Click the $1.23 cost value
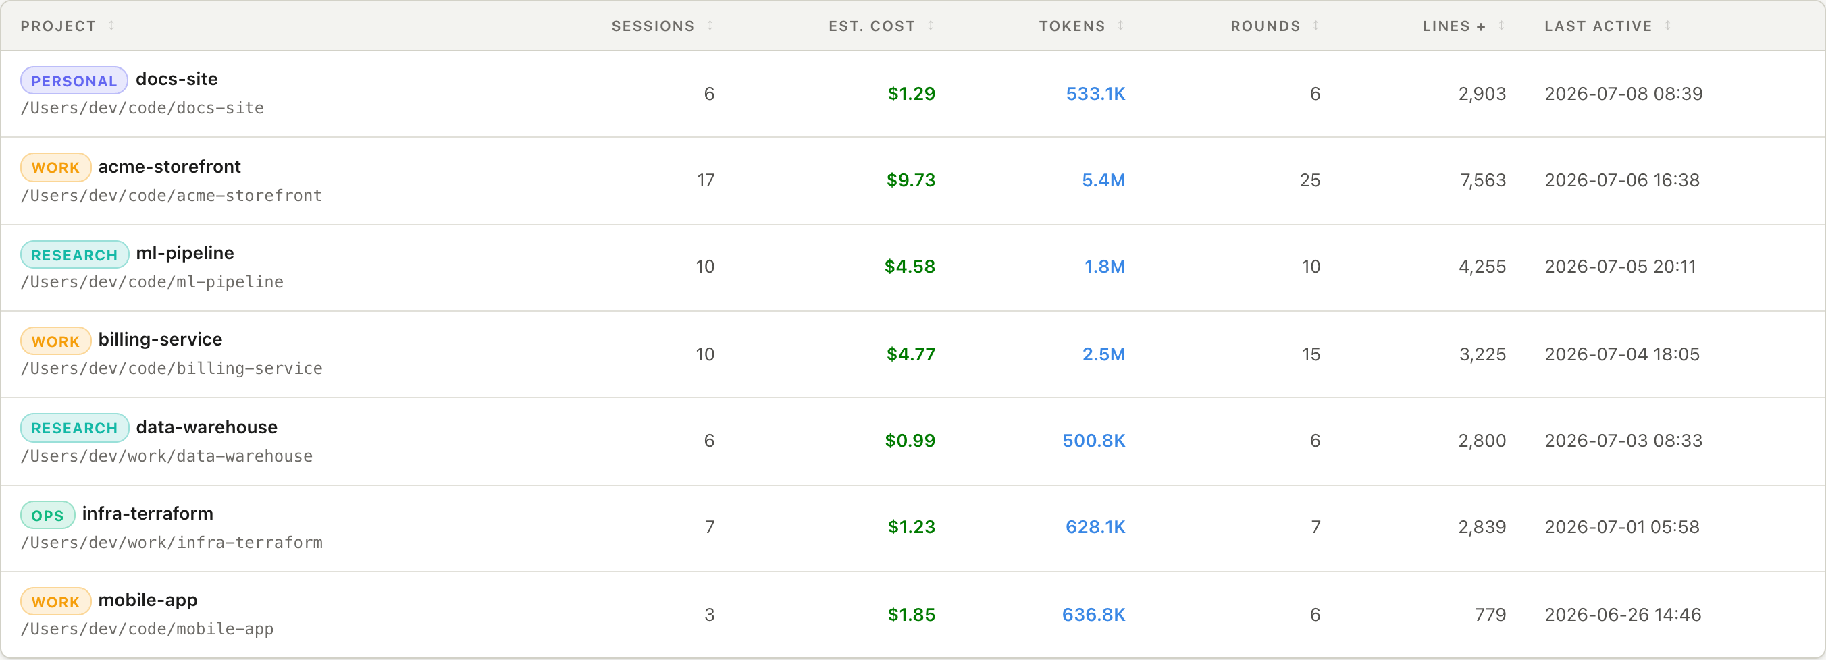1826x660 pixels. point(912,527)
